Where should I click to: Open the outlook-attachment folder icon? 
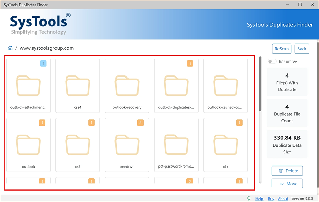29,86
